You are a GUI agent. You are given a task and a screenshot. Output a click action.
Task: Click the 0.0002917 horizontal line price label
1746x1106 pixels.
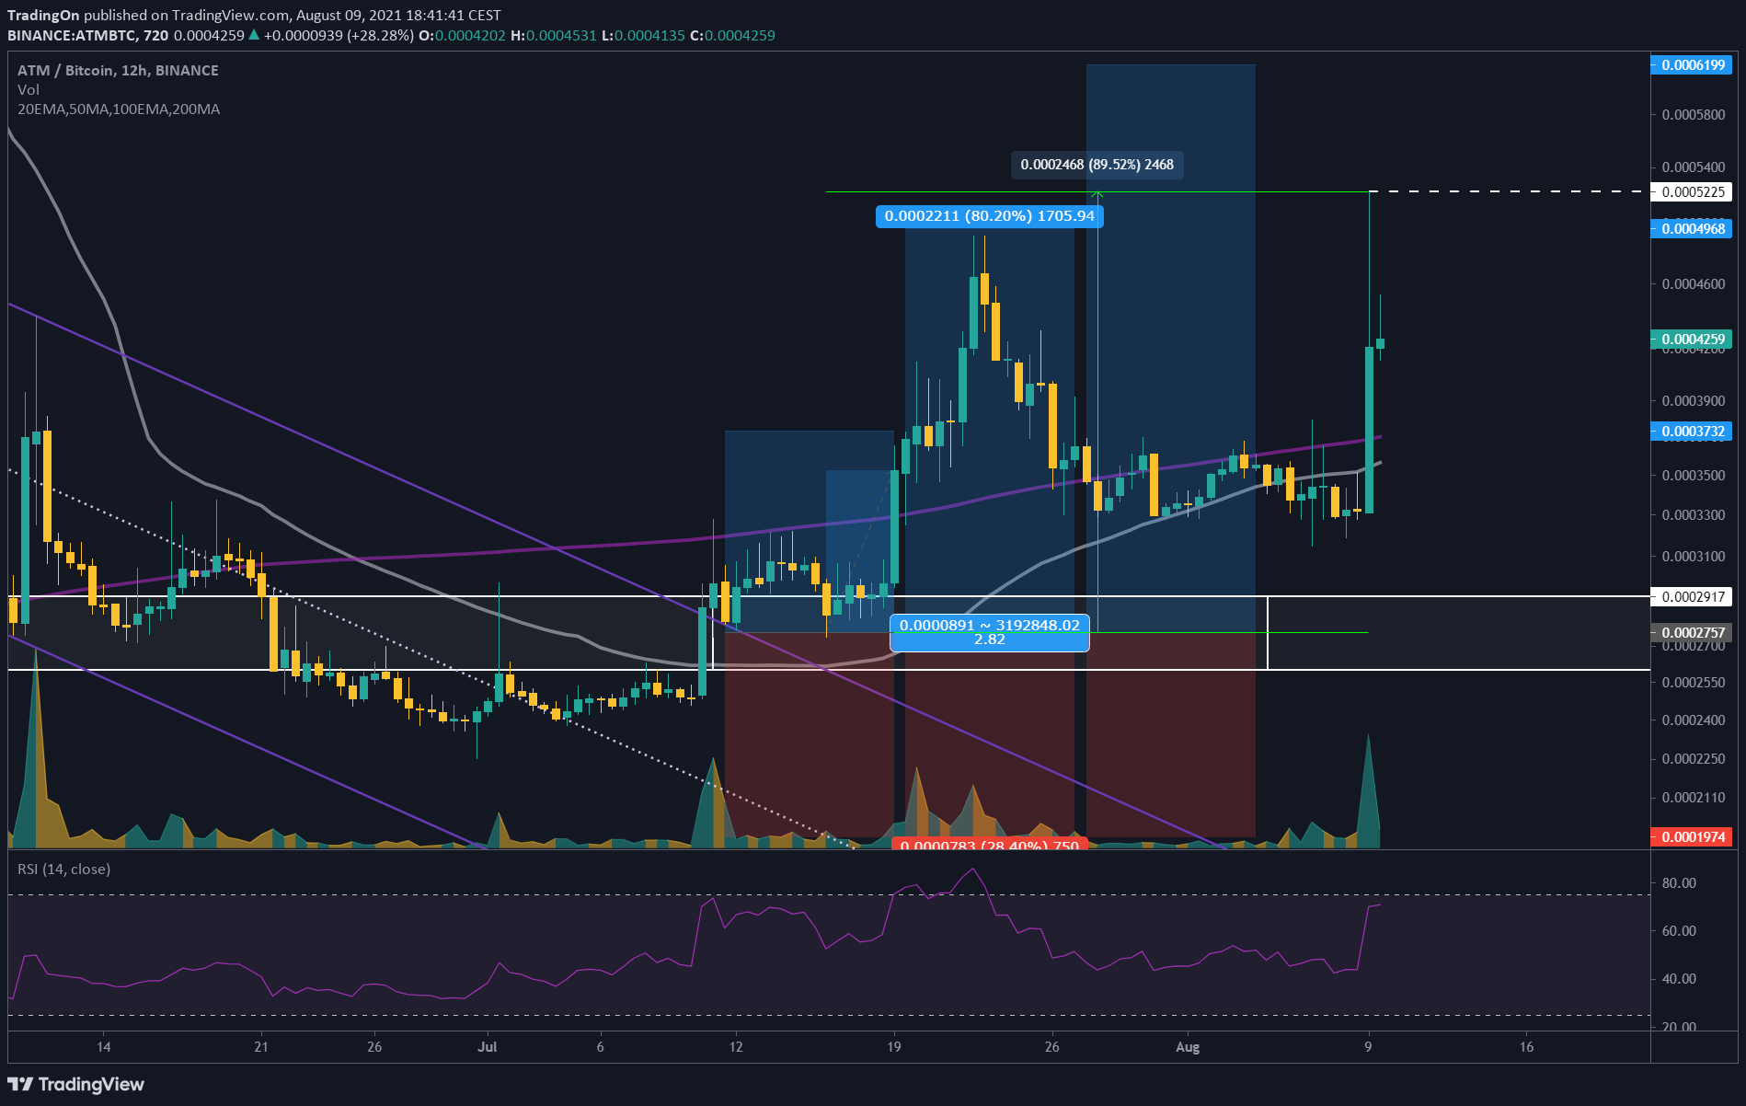1692,597
